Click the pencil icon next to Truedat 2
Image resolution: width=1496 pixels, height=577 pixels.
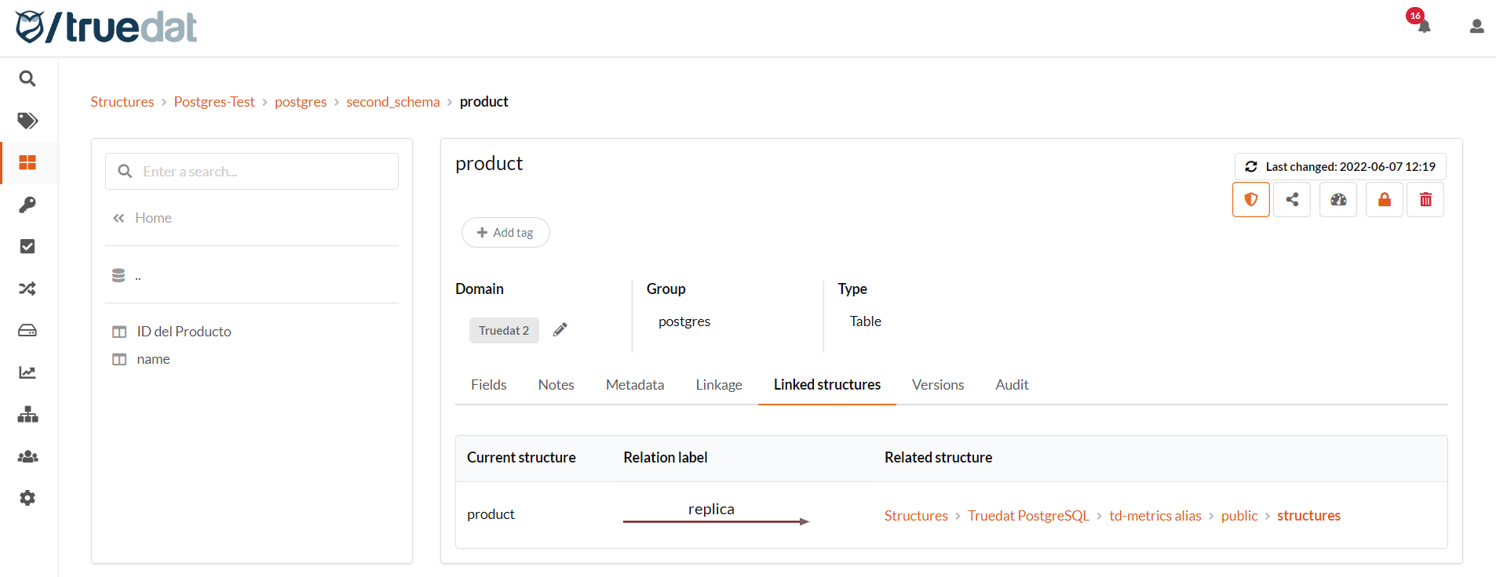click(560, 330)
